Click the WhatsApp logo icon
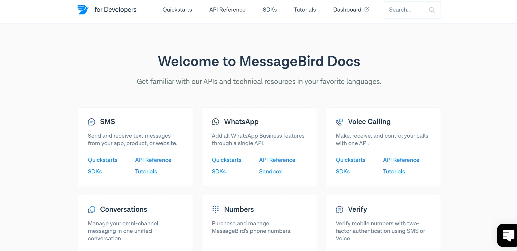 215,122
